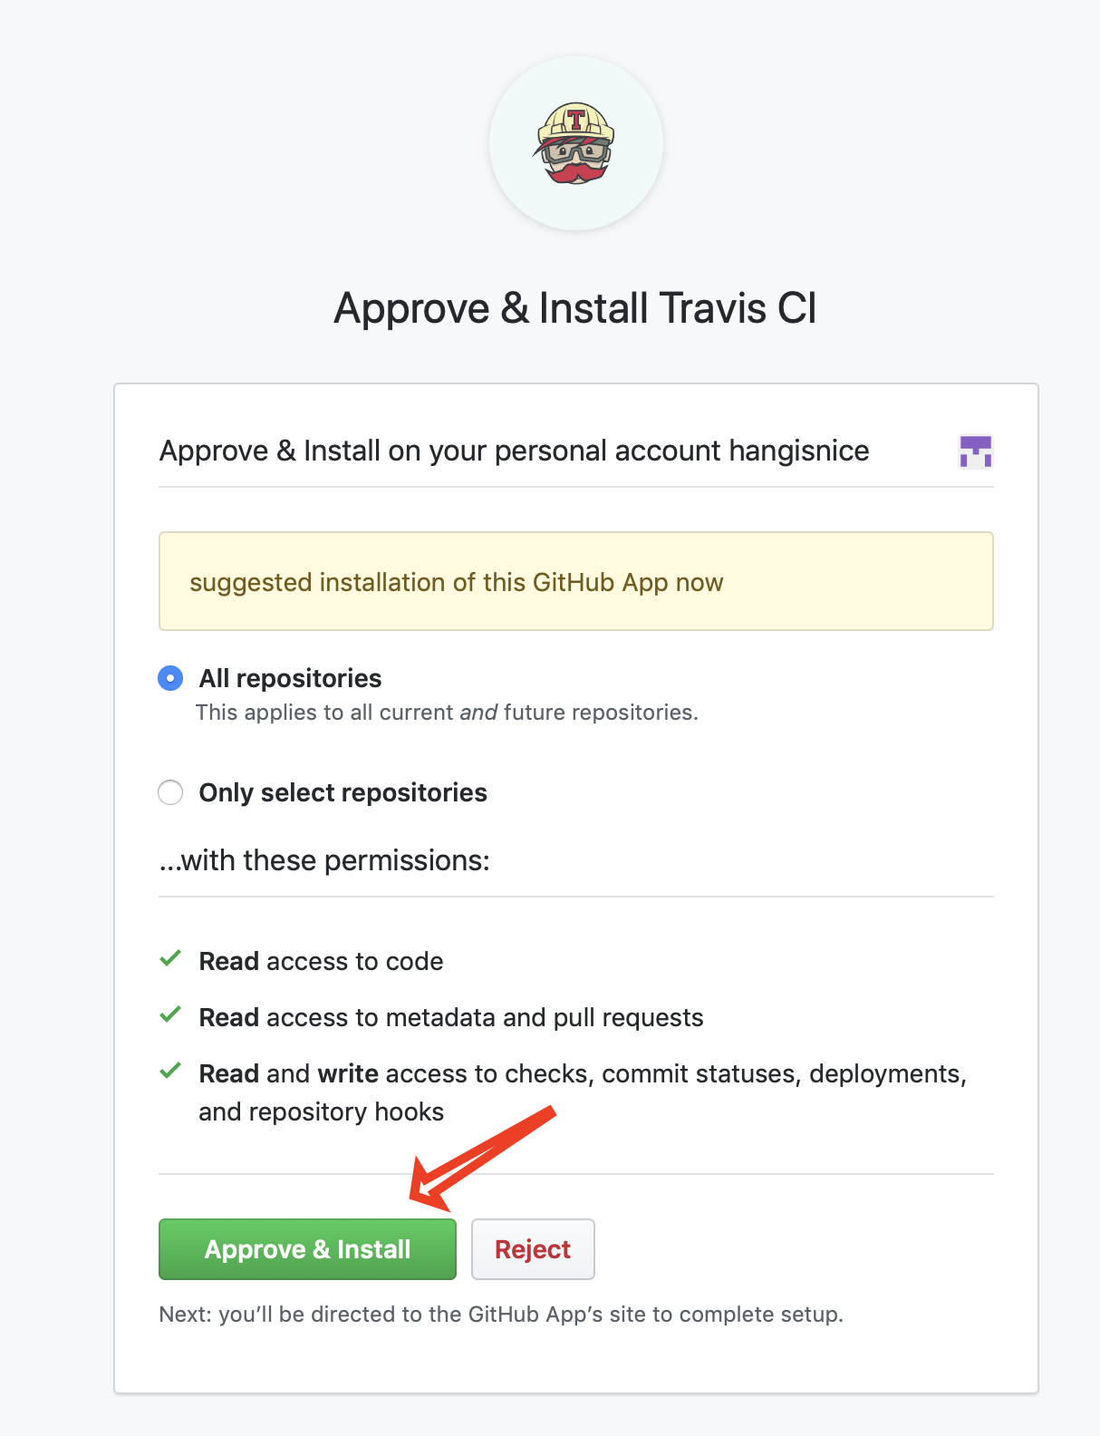Click the 'Next: you'll be directed' footer note
Viewport: 1100px width, 1436px height.
point(500,1315)
